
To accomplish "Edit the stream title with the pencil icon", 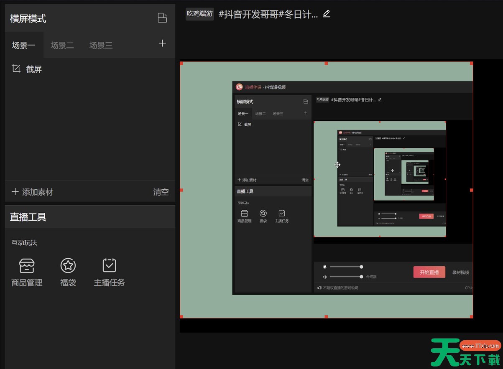I will (x=327, y=14).
